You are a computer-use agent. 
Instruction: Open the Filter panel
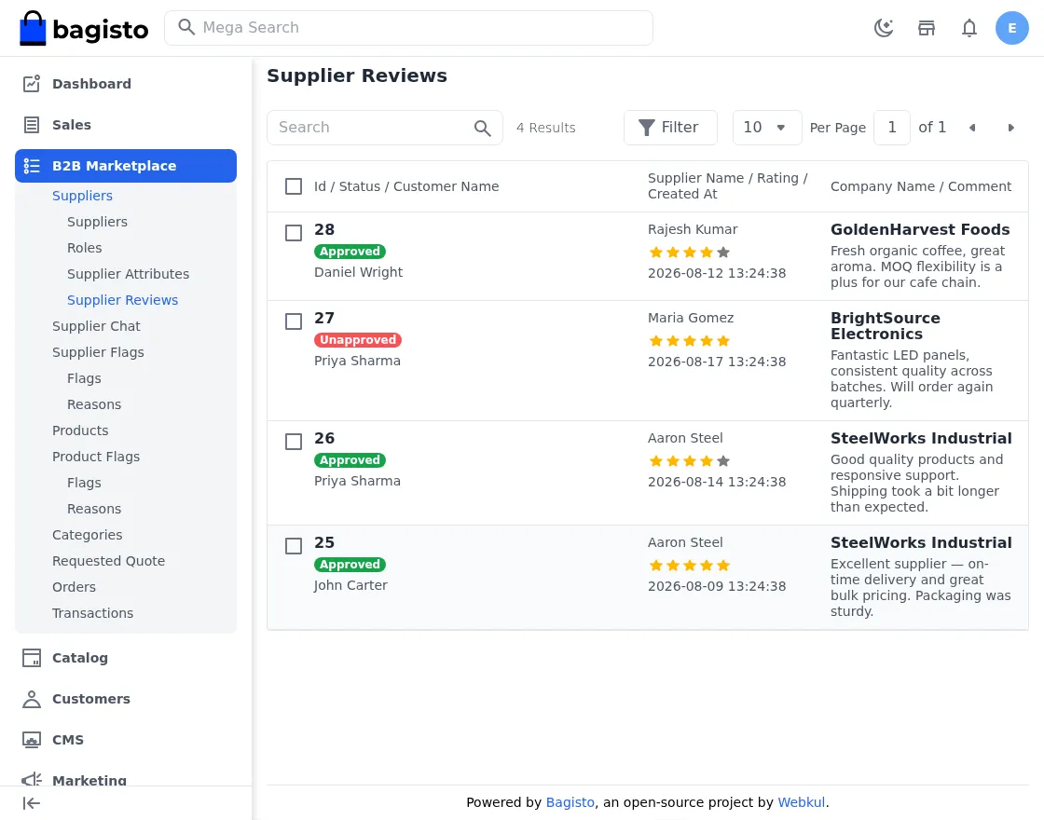[670, 128]
